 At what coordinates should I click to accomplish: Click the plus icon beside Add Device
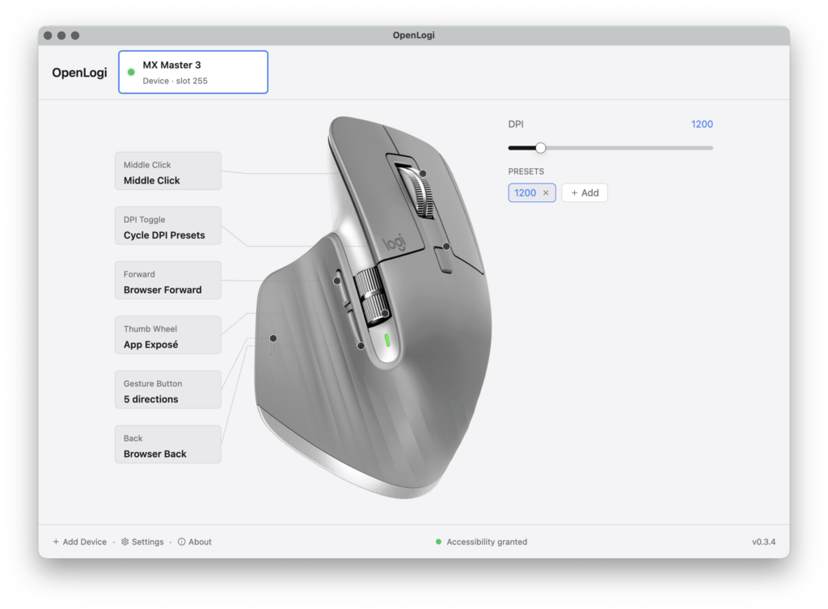(56, 542)
